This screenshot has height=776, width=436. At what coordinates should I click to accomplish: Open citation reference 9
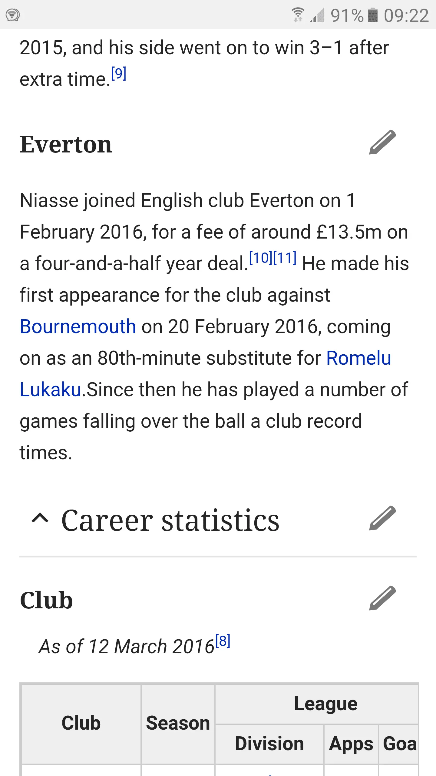pos(119,73)
